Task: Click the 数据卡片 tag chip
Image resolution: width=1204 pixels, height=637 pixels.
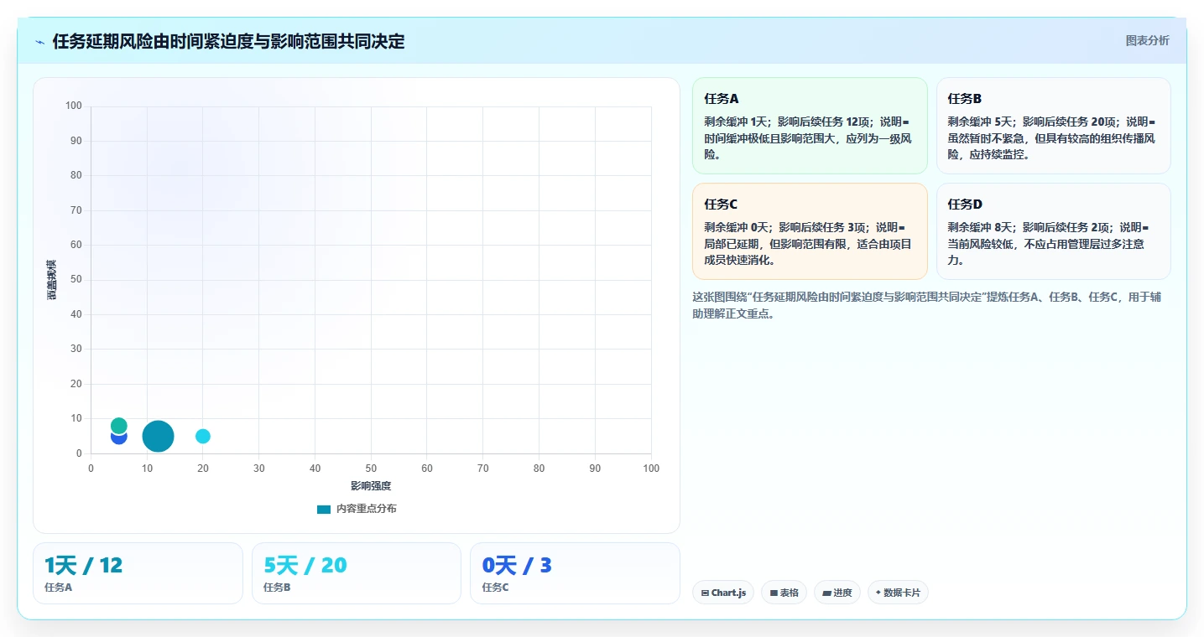Action: (x=898, y=593)
